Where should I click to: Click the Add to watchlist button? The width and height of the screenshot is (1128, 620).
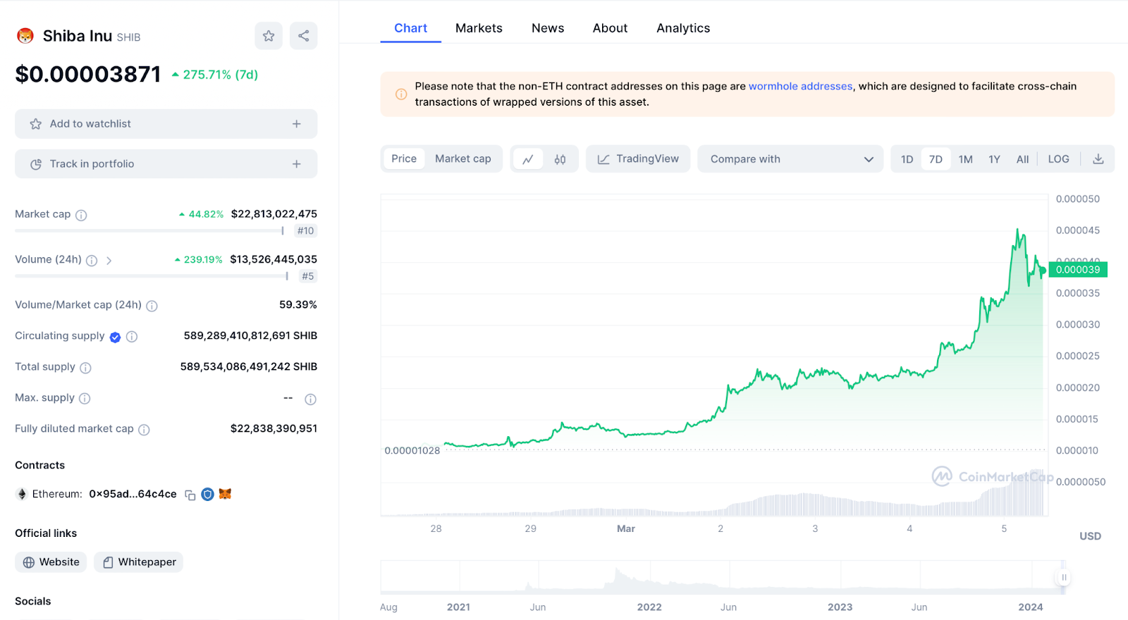[x=166, y=124]
